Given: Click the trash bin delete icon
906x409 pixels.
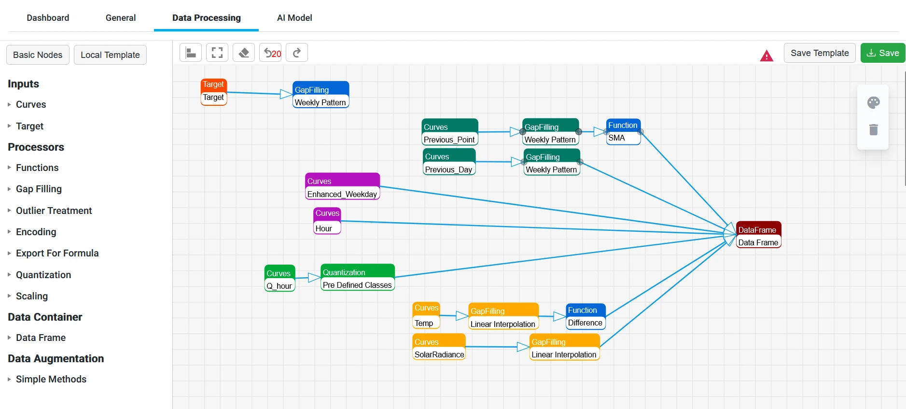Looking at the screenshot, I should (x=873, y=129).
